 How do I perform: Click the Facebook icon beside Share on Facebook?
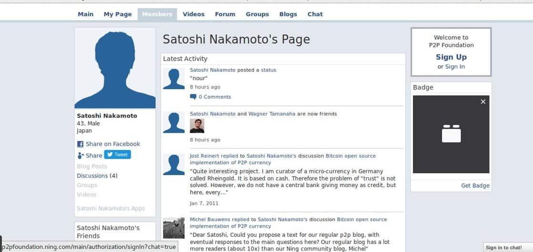80,144
